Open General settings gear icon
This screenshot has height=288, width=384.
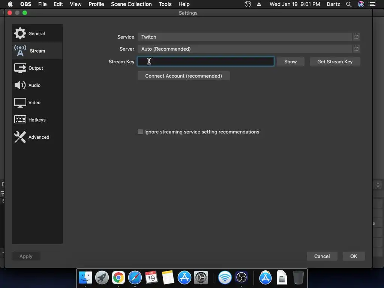(x=20, y=33)
